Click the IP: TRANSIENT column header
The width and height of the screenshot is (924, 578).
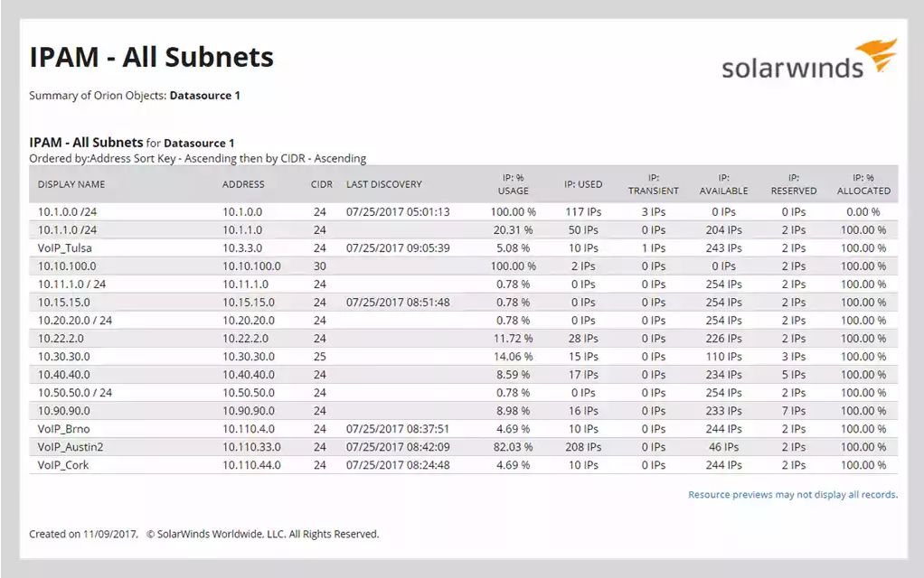(653, 184)
